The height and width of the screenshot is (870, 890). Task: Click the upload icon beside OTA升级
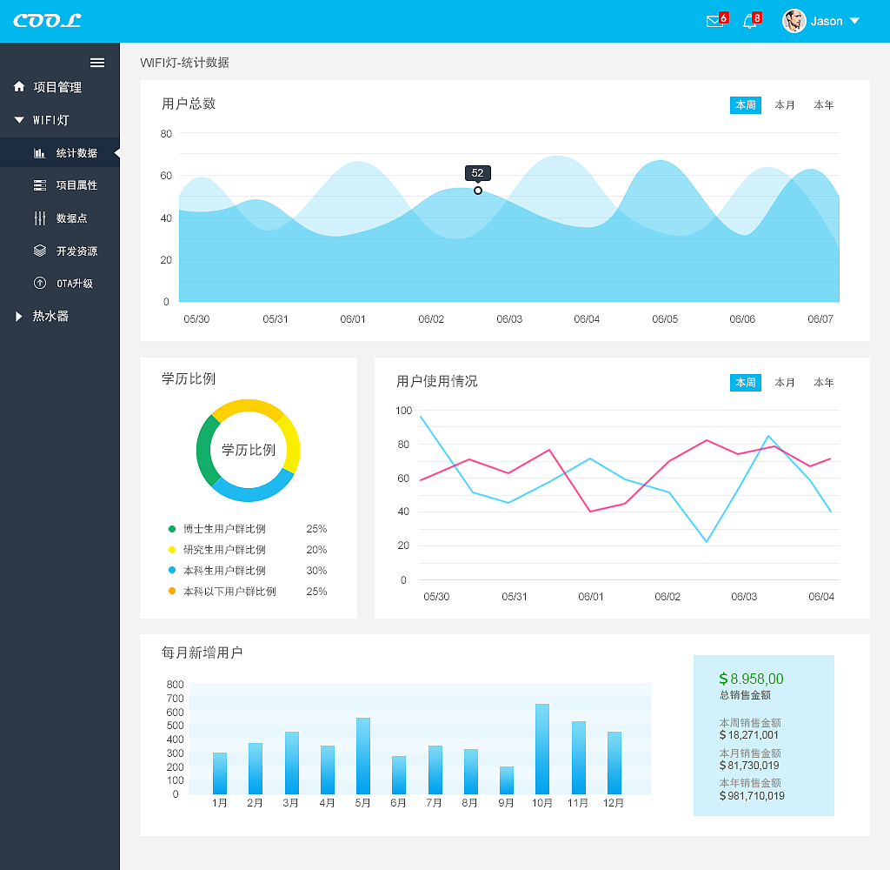click(x=40, y=283)
